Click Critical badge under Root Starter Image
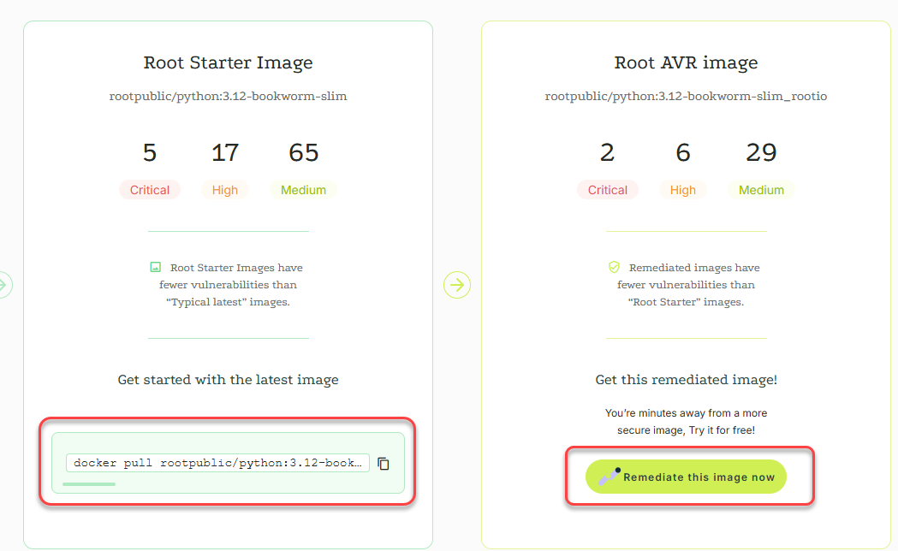The height and width of the screenshot is (551, 898). [150, 190]
